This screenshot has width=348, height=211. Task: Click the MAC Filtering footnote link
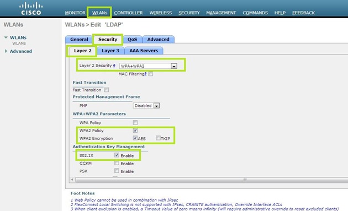(146, 74)
